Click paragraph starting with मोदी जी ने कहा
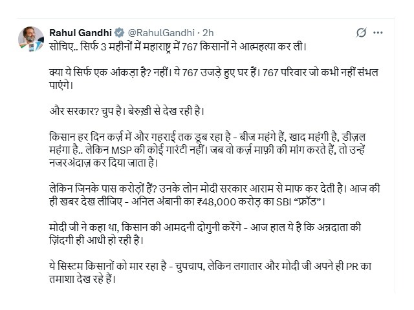This screenshot has height=310, width=414. coord(205,234)
